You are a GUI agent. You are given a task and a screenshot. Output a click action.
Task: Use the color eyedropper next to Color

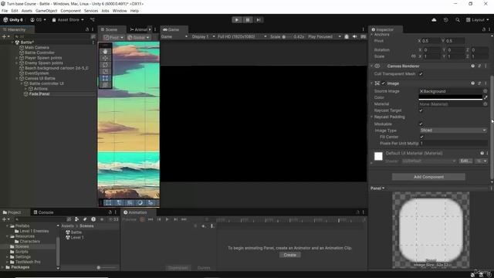486,97
